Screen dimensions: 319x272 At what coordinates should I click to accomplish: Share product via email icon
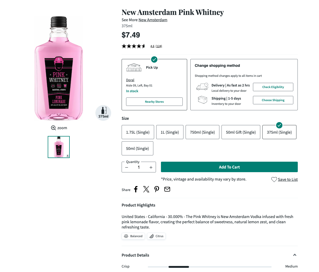coord(167,189)
